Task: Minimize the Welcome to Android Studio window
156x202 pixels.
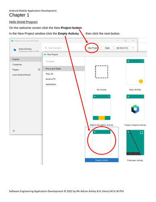Action: [118, 41]
